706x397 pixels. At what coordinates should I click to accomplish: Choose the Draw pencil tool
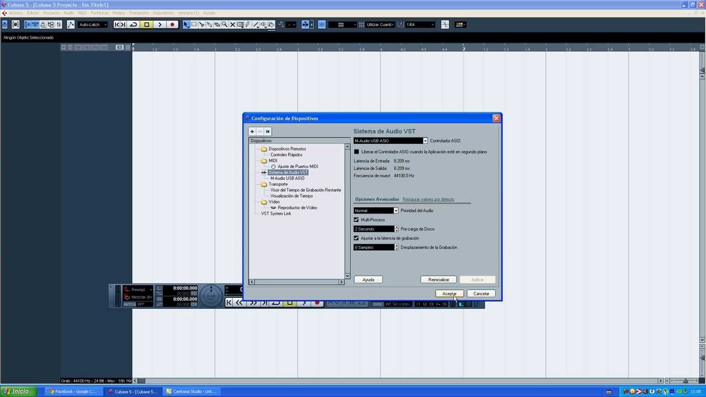point(248,25)
